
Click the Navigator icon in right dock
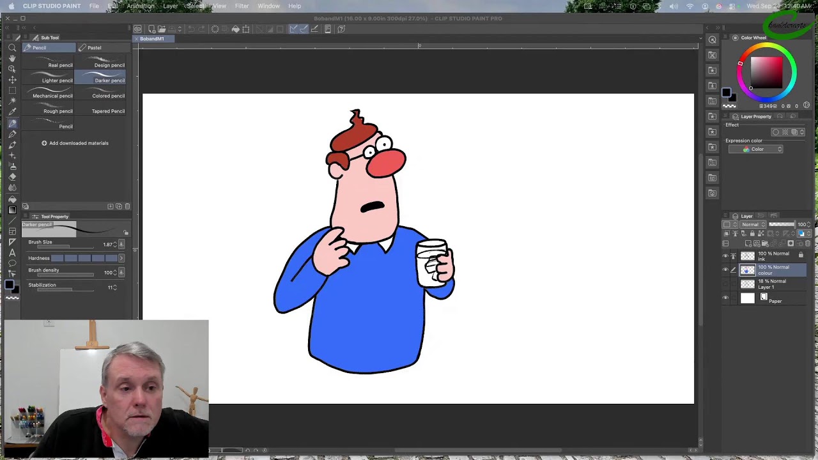coord(713,40)
